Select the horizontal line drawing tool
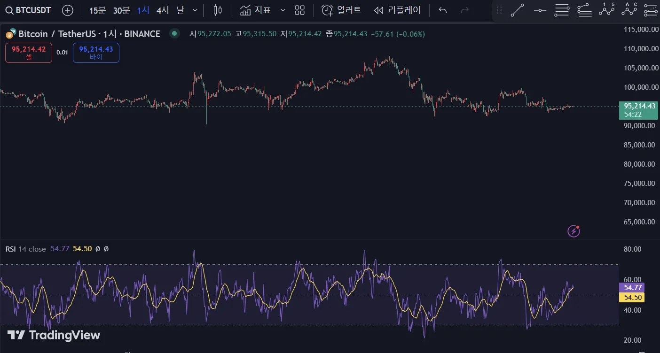The image size is (660, 353). click(540, 10)
